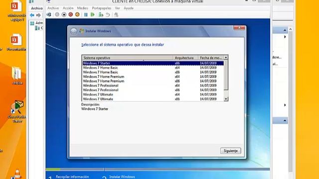319x179 pixels.
Task: Launch Cisco Packet Tracer desktop shortcut
Action: (x=17, y=111)
